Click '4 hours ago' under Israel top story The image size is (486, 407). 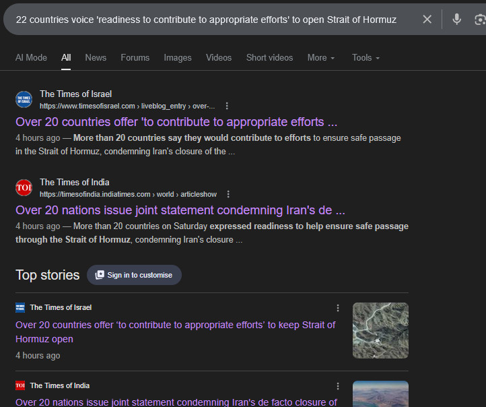(38, 356)
